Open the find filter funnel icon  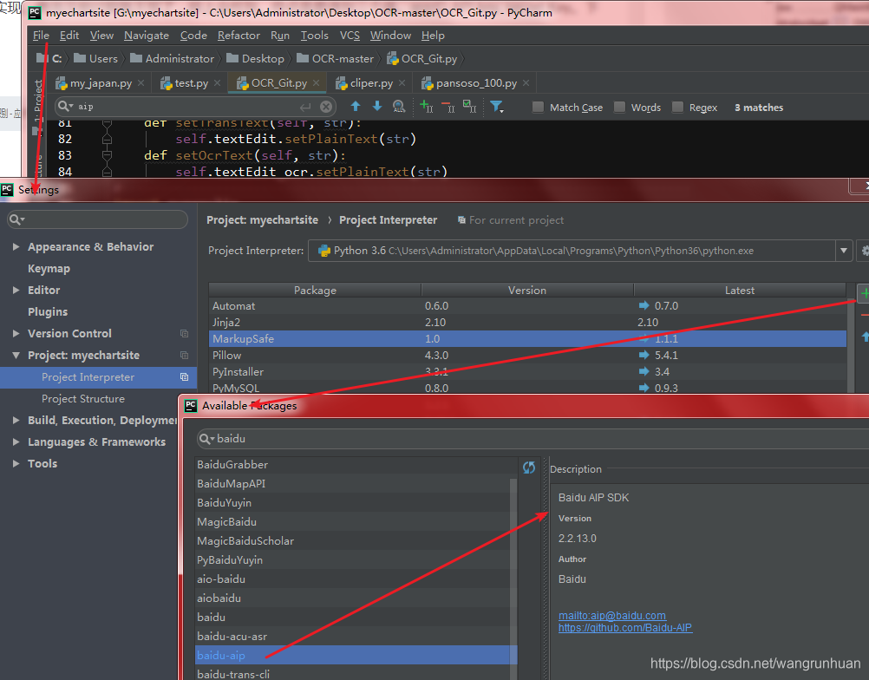[x=497, y=107]
